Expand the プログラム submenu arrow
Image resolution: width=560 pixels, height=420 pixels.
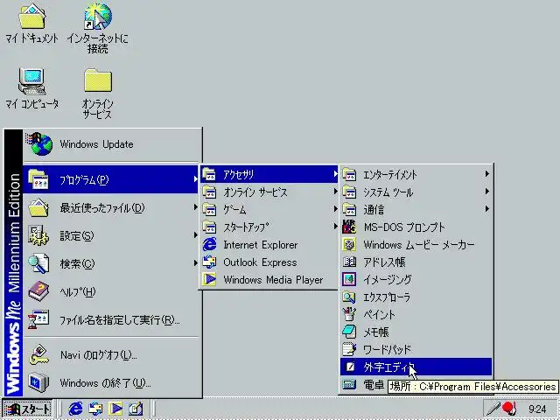tap(196, 178)
